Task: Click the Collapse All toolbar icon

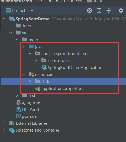Action: (109, 11)
